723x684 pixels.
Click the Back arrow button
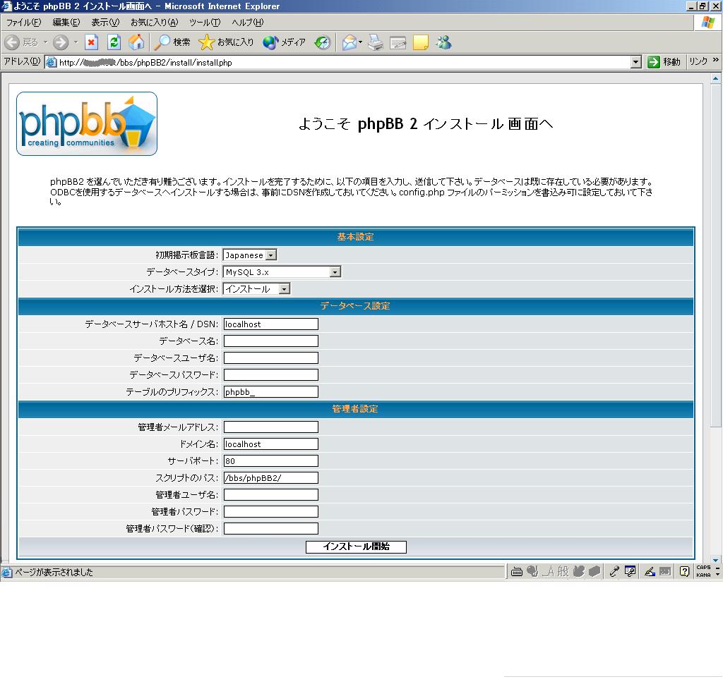pos(13,42)
